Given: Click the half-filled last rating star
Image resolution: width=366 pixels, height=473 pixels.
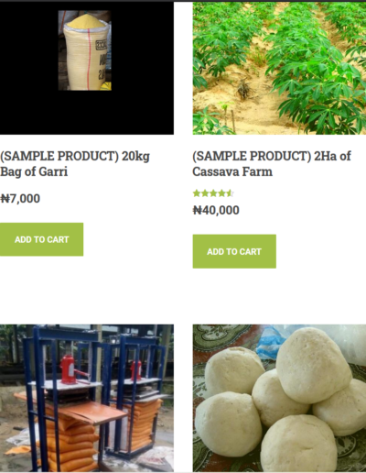Looking at the screenshot, I should pos(230,193).
